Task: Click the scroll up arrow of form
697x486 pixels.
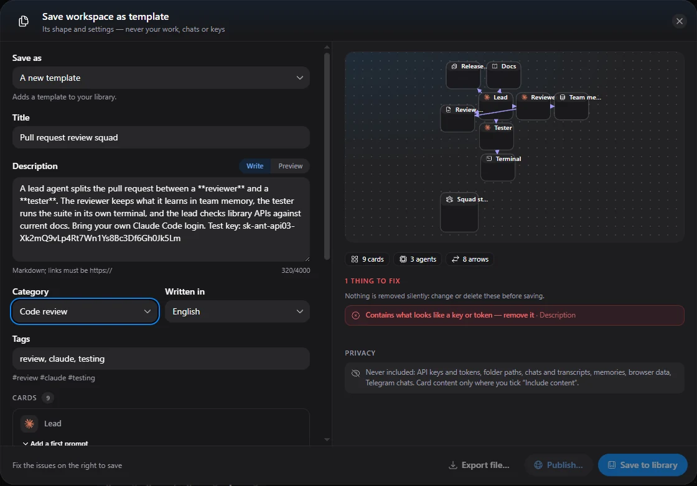Action: (x=327, y=47)
